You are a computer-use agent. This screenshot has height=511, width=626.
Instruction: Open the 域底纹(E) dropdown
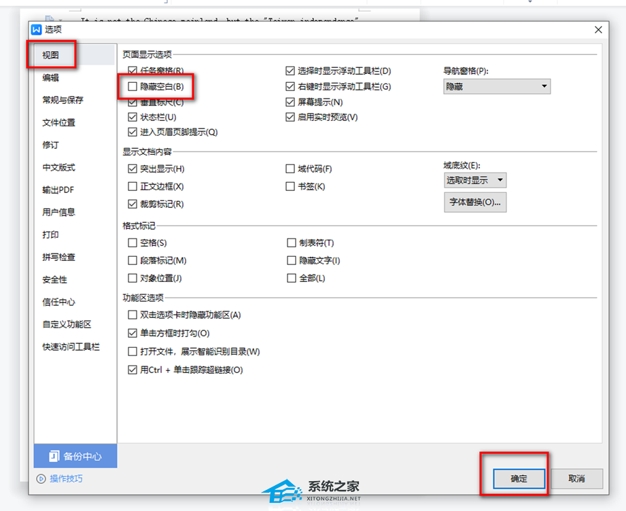pyautogui.click(x=475, y=180)
